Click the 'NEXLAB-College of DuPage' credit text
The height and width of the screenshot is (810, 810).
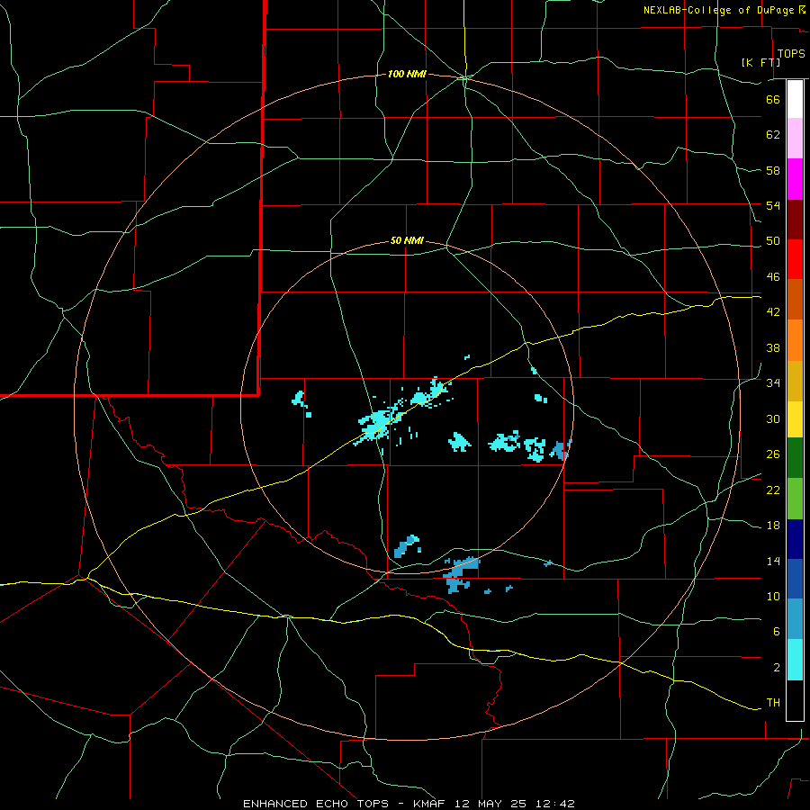pyautogui.click(x=718, y=10)
